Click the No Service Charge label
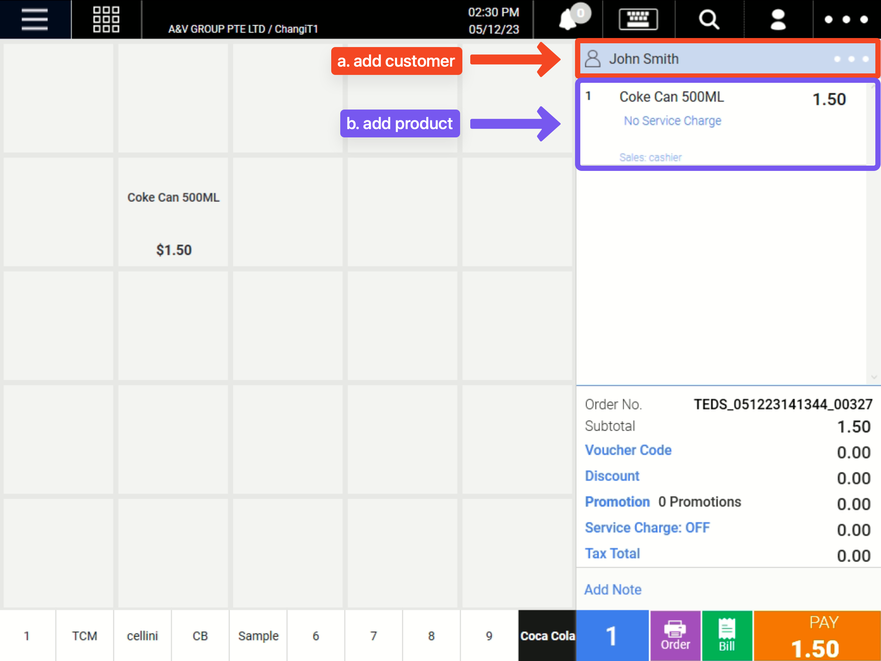 (672, 120)
